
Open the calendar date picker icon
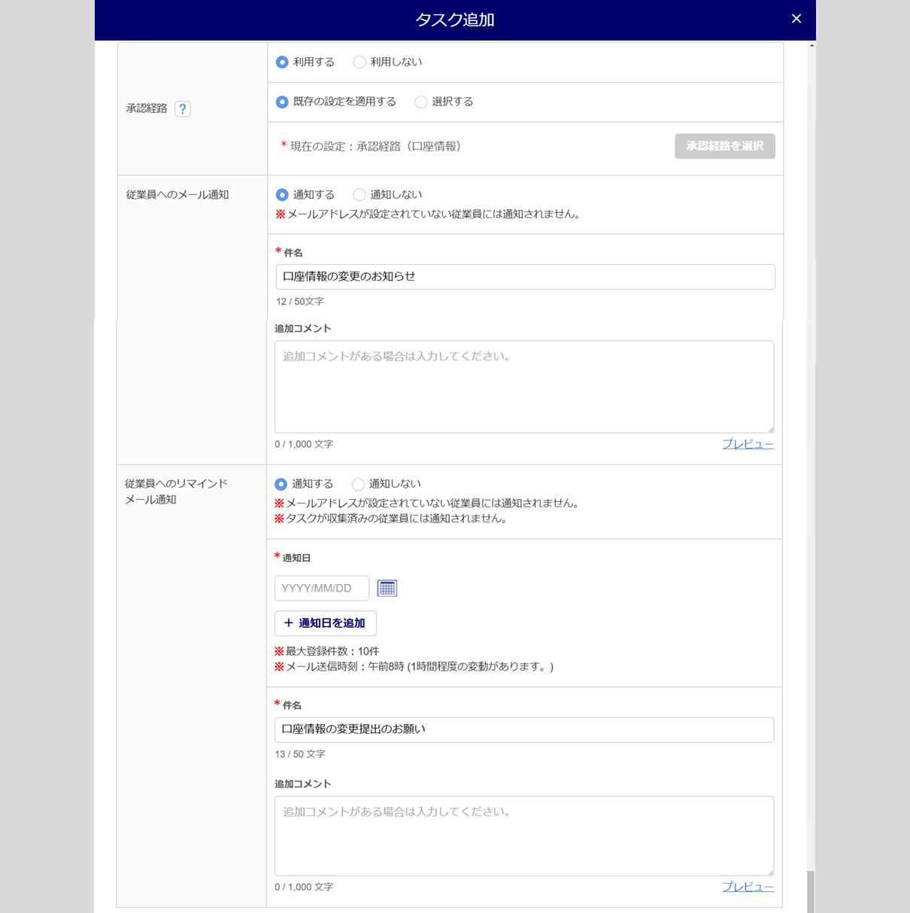(387, 589)
